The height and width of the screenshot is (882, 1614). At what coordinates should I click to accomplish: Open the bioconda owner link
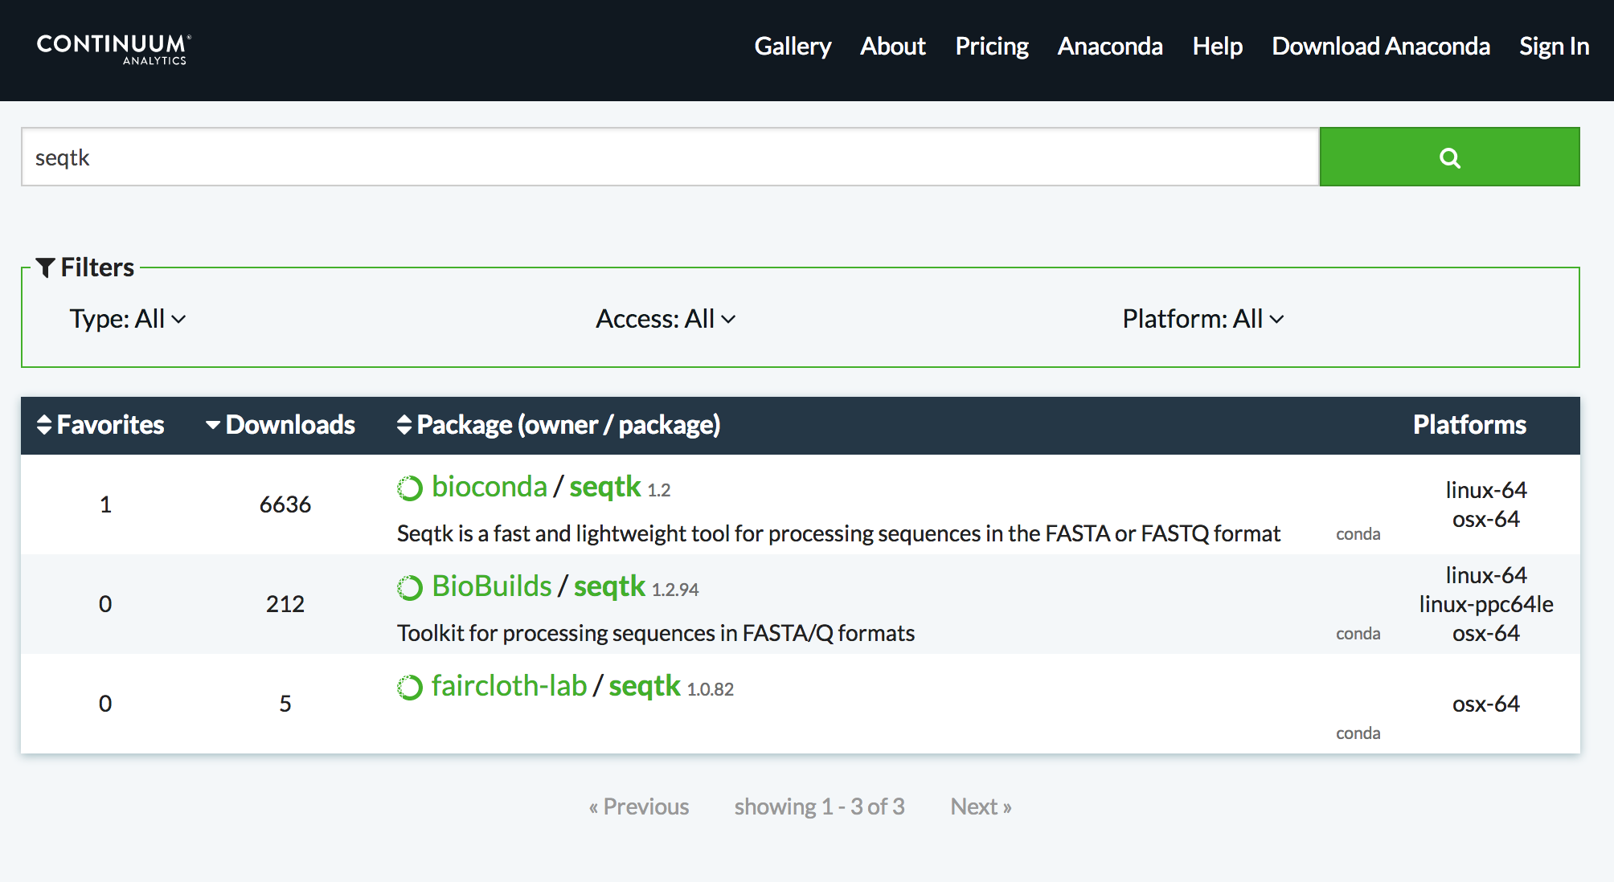tap(490, 487)
